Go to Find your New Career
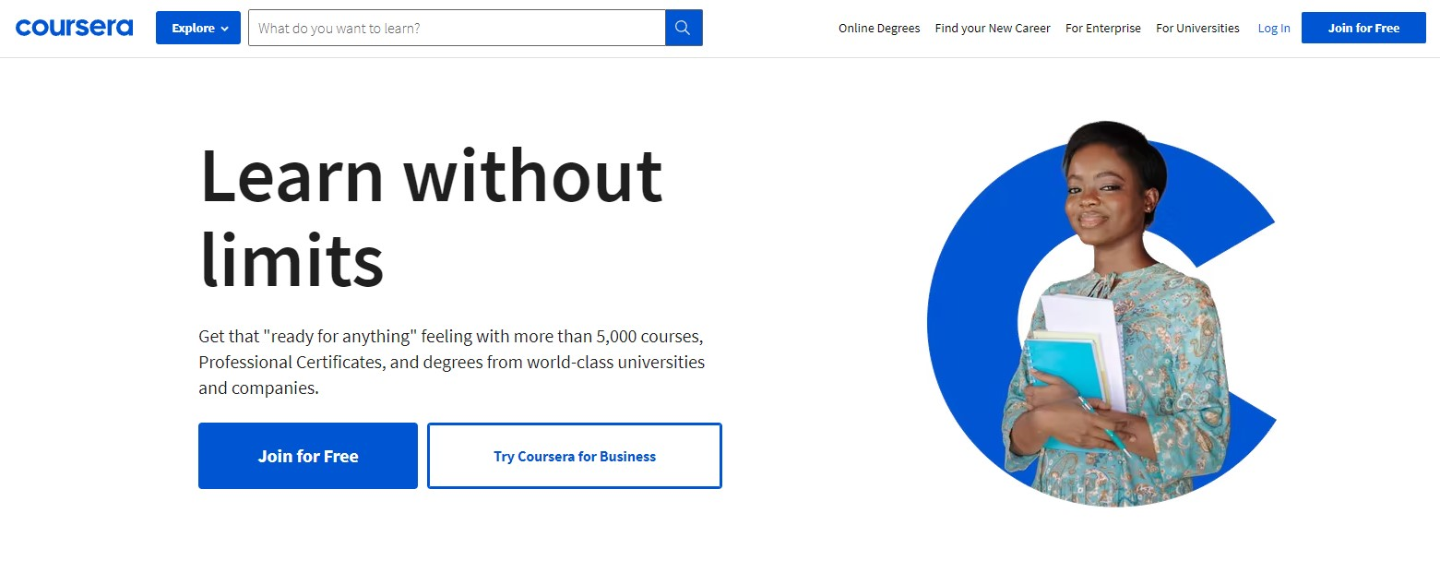Screen dimensions: 1440x573 pyautogui.click(x=993, y=29)
